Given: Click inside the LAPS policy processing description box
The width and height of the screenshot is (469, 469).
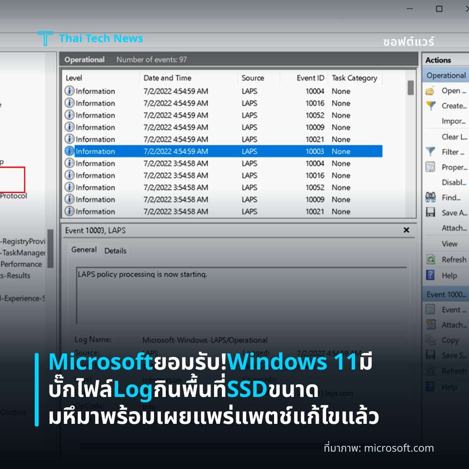Looking at the screenshot, I should coord(241,295).
